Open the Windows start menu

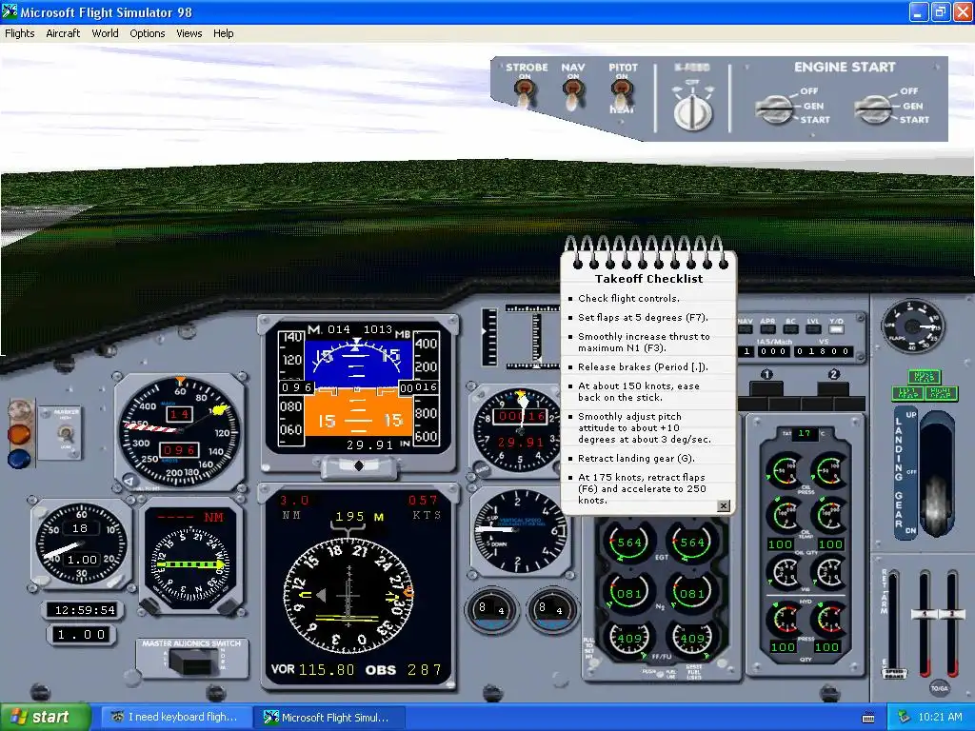tap(45, 718)
